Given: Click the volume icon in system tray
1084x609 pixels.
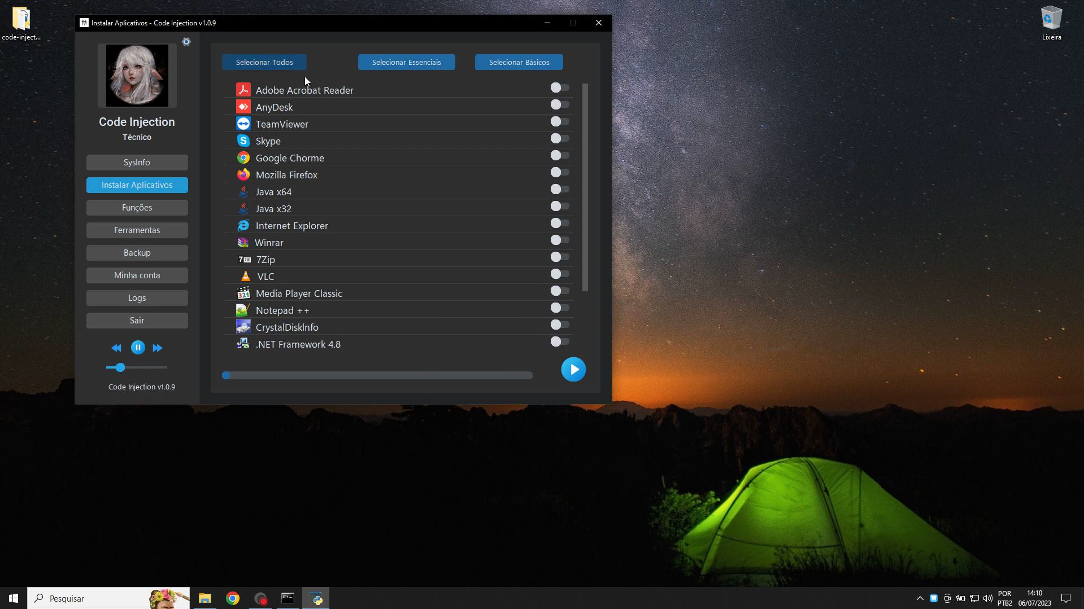Looking at the screenshot, I should tap(987, 598).
